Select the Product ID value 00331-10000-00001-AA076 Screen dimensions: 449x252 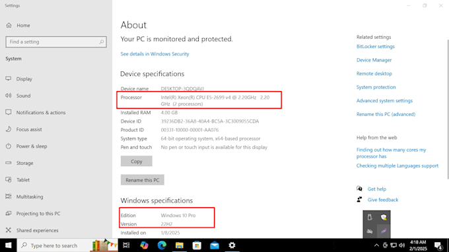(x=190, y=130)
